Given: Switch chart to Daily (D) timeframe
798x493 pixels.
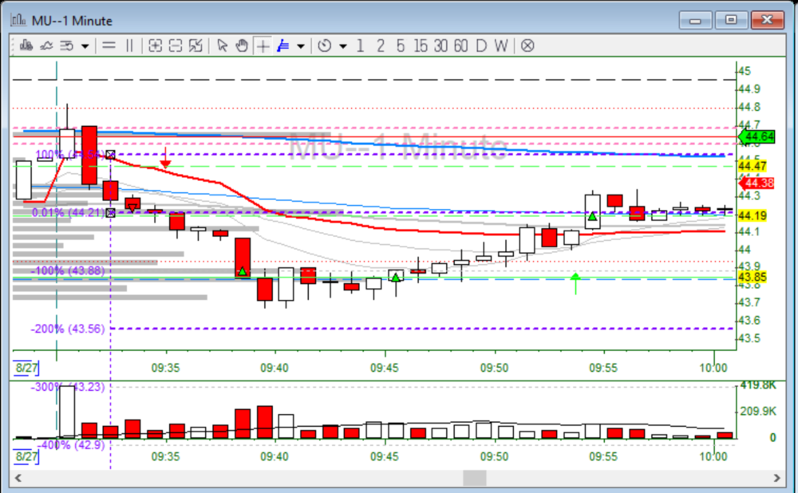Looking at the screenshot, I should (x=480, y=45).
